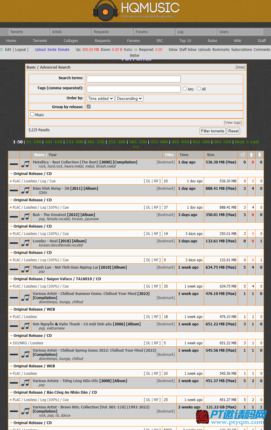Sort by leechers down-arrow column icon

(259, 155)
